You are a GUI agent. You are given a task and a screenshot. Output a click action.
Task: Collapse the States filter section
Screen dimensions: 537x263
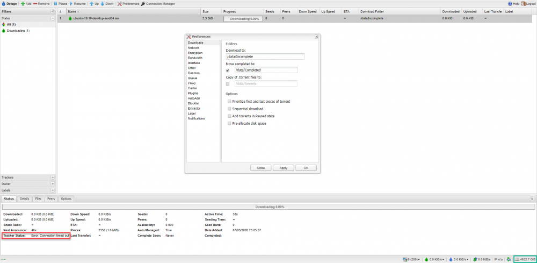coord(53,18)
